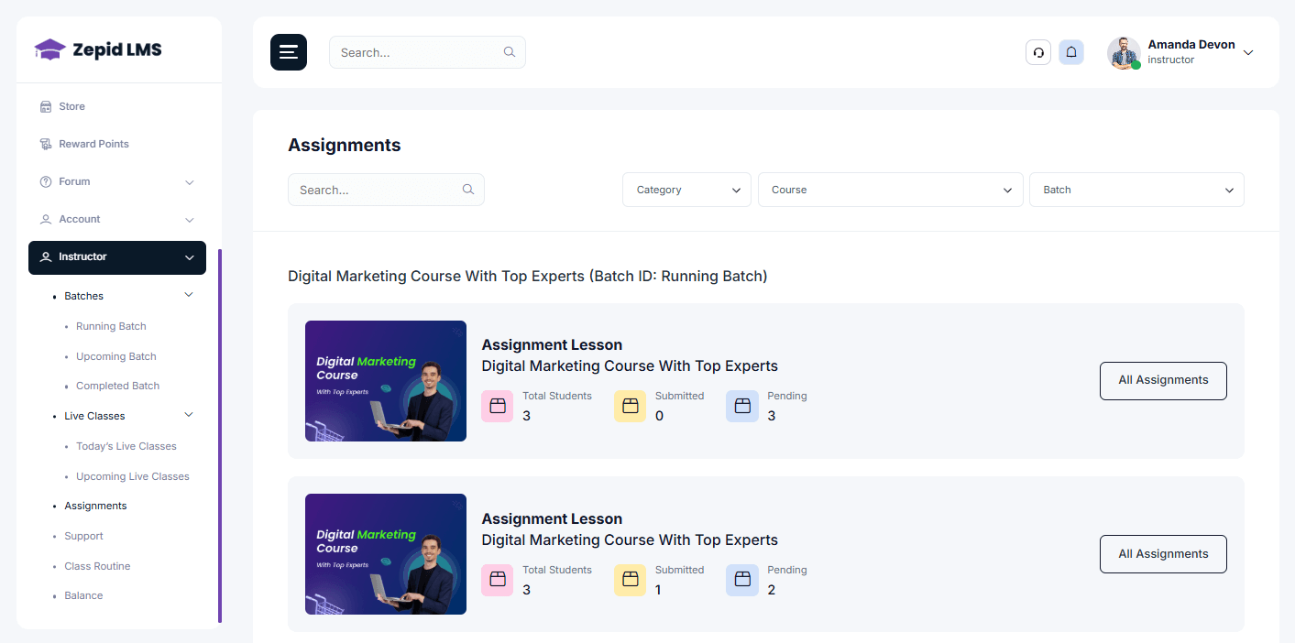Select the Reward Points sidebar icon
Viewport: 1295px width, 643px height.
[x=46, y=144]
